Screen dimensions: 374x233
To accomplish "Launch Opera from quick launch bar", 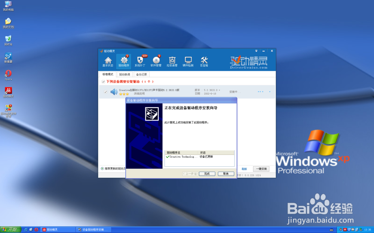I will pyautogui.click(x=36, y=230).
